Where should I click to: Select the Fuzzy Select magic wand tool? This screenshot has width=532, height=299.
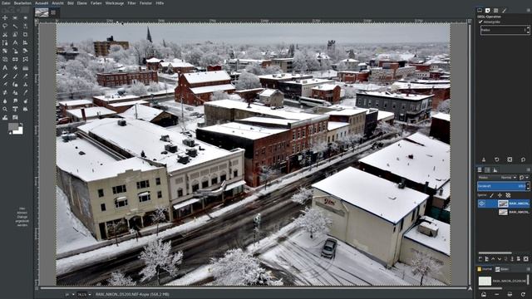tap(15, 26)
